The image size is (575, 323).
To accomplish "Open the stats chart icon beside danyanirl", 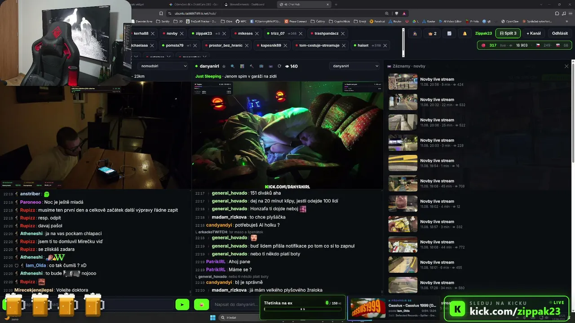I will (x=242, y=66).
